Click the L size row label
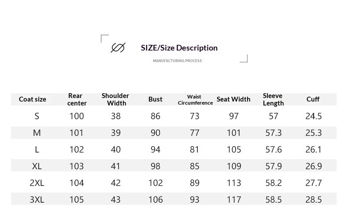 [37, 150]
